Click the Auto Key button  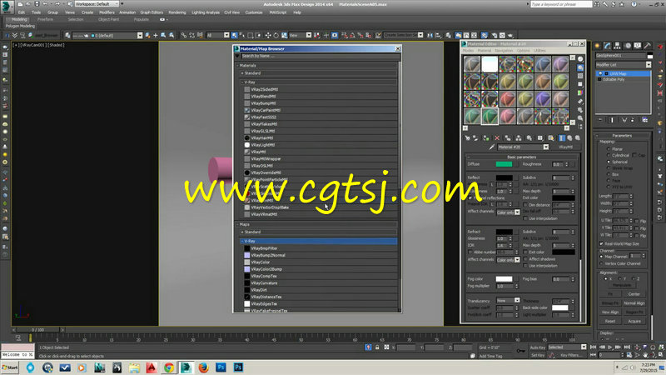click(537, 347)
